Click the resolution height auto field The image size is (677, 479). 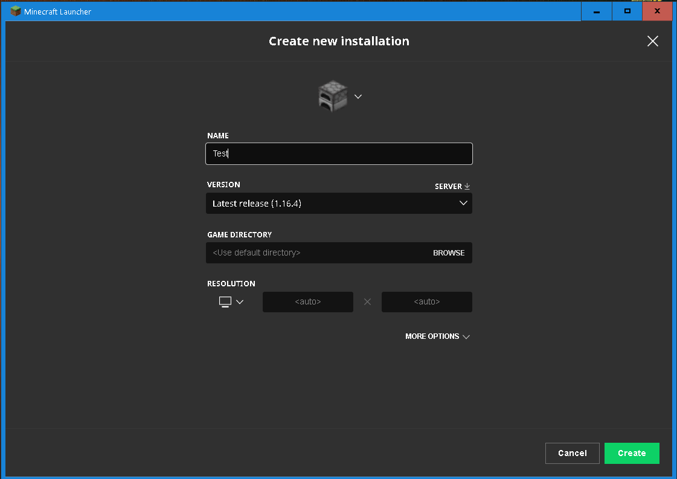426,302
